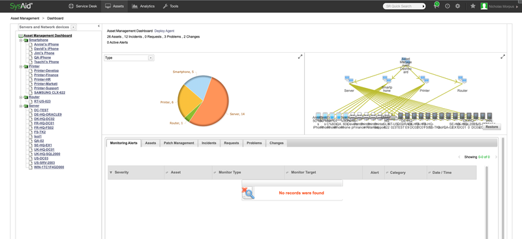Click the Server node icon in map

(x=349, y=79)
